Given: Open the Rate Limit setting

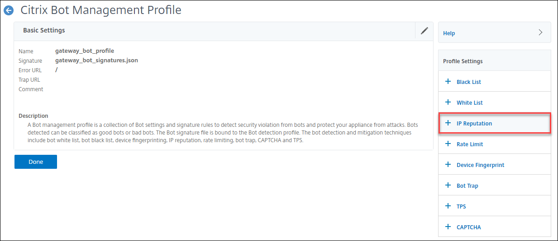Looking at the screenshot, I should [x=470, y=144].
